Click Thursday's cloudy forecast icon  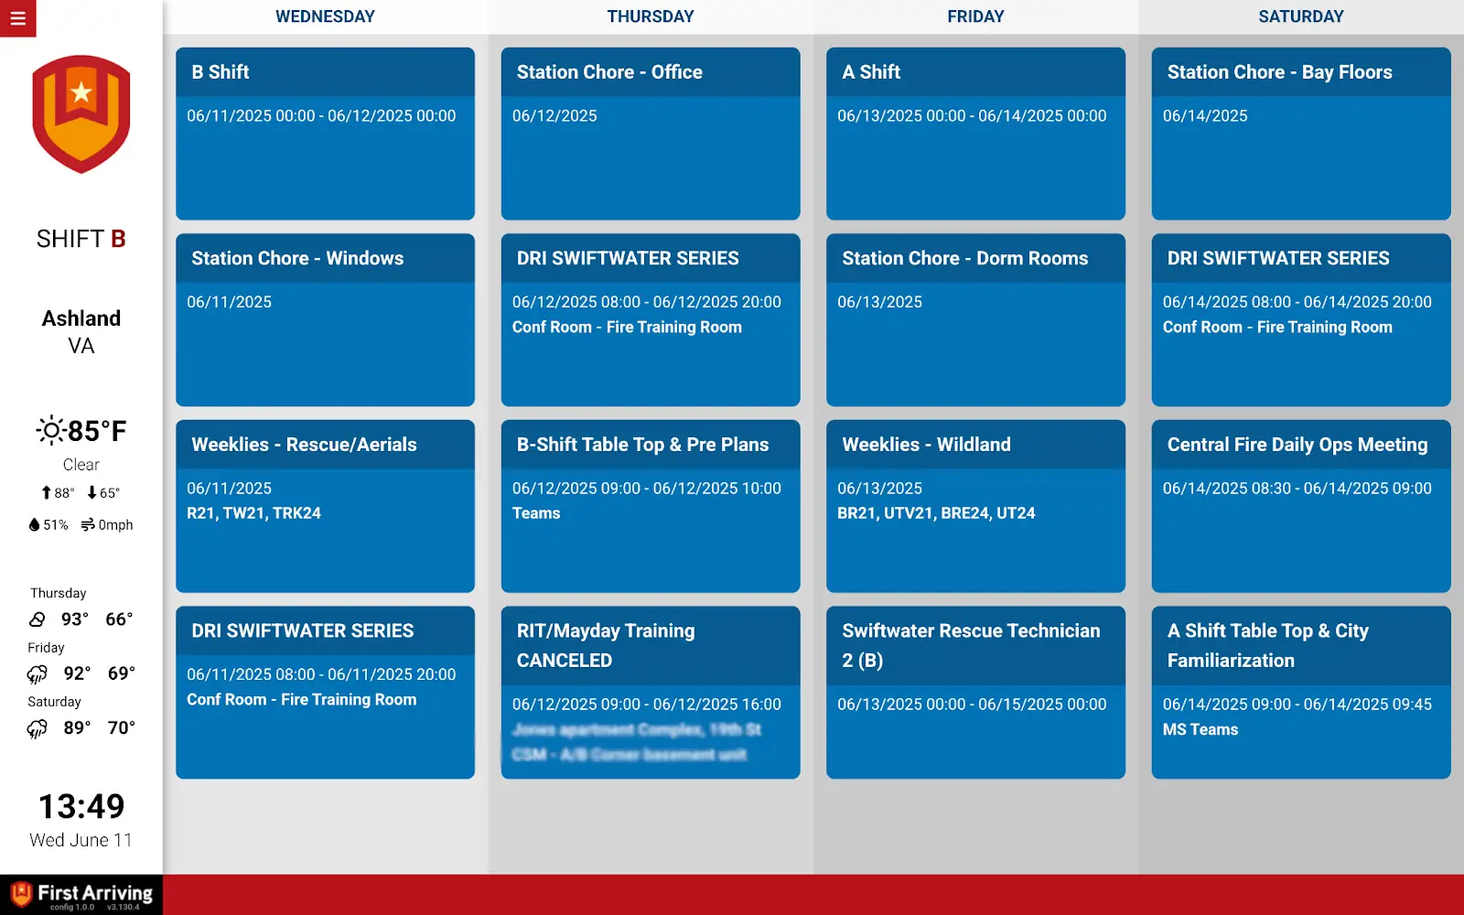(38, 619)
